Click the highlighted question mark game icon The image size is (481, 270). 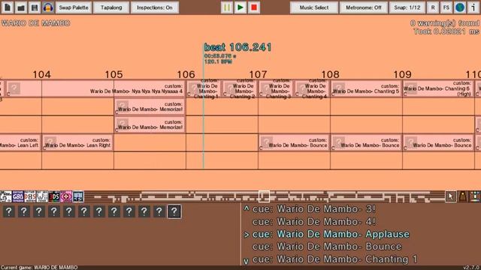tap(174, 211)
